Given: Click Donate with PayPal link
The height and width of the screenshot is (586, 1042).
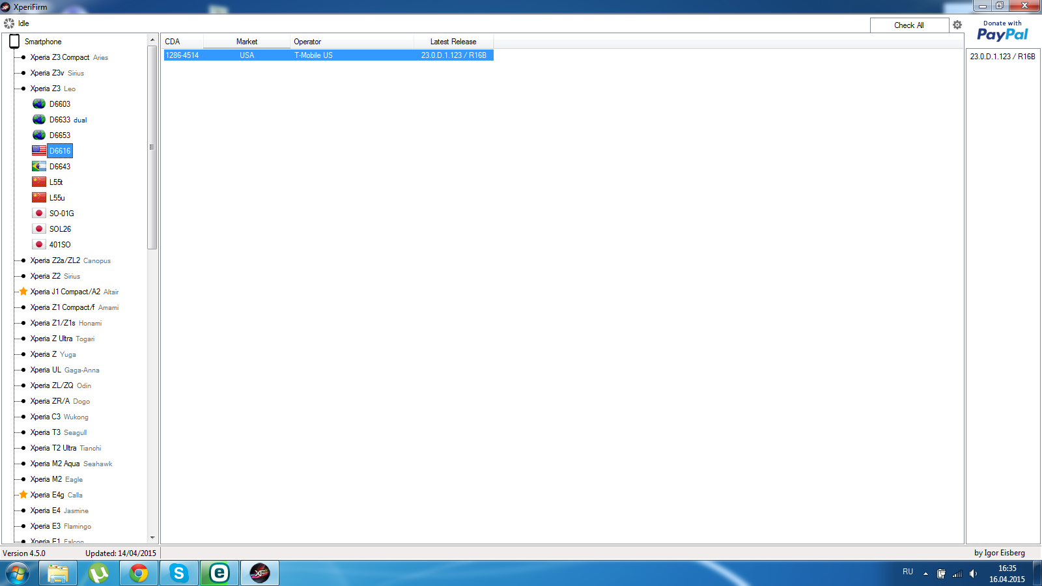Looking at the screenshot, I should [x=1002, y=31].
